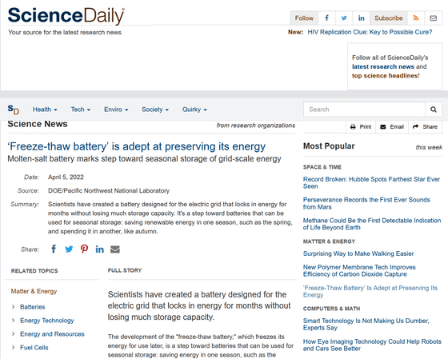Open the top science headlines link
Screen dimensions: 448x359
click(385, 76)
